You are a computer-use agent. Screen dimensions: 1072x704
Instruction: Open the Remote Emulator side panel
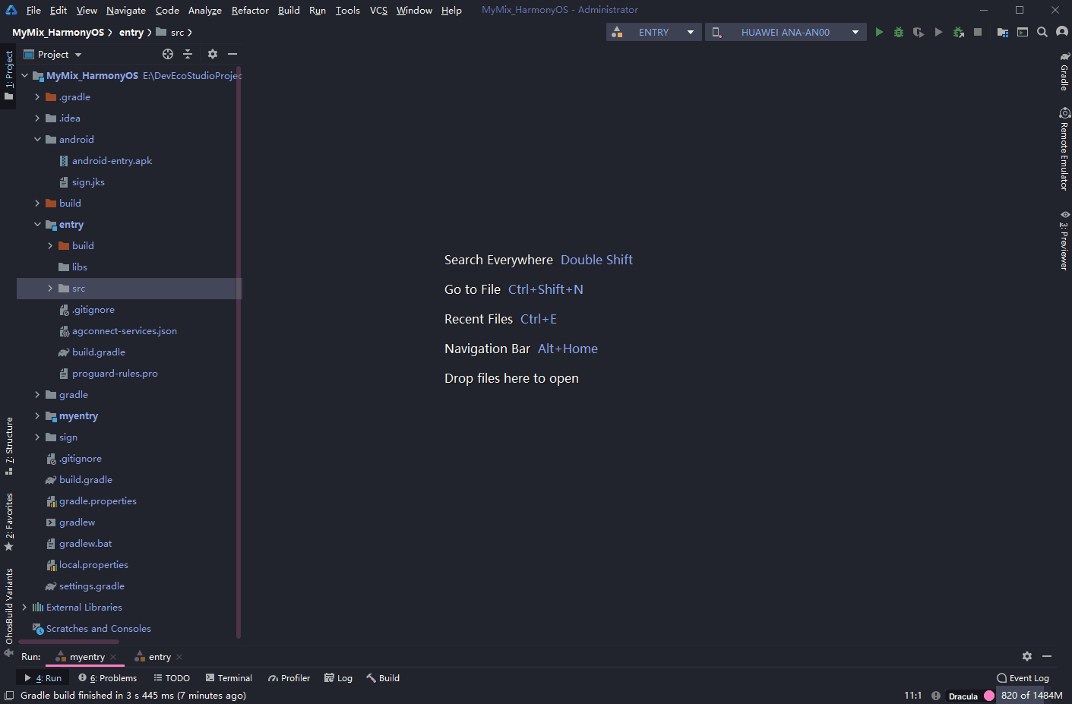pos(1064,149)
